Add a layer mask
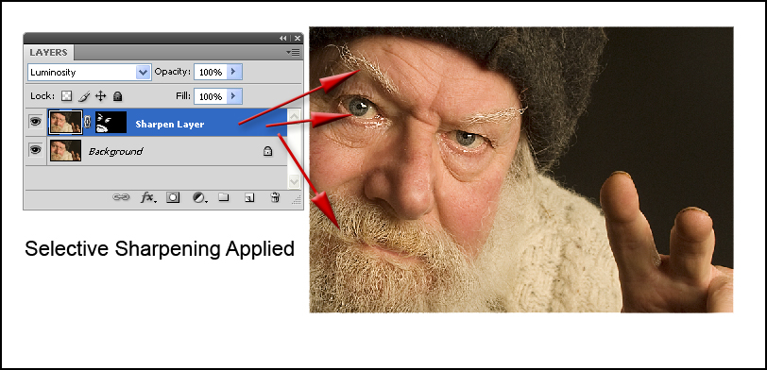767x370 pixels. (173, 197)
